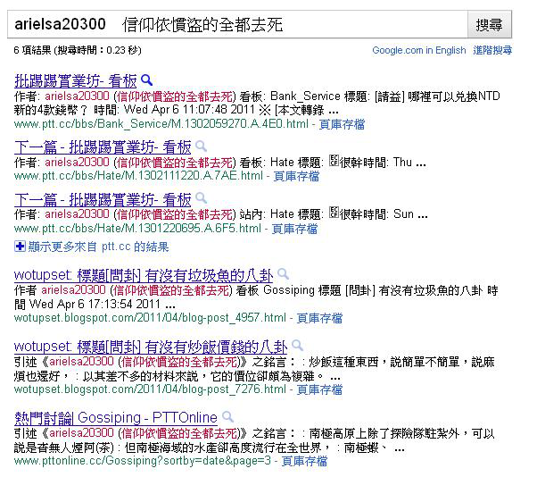Open 下一篇 result for Hate M.1301220695

click(103, 200)
